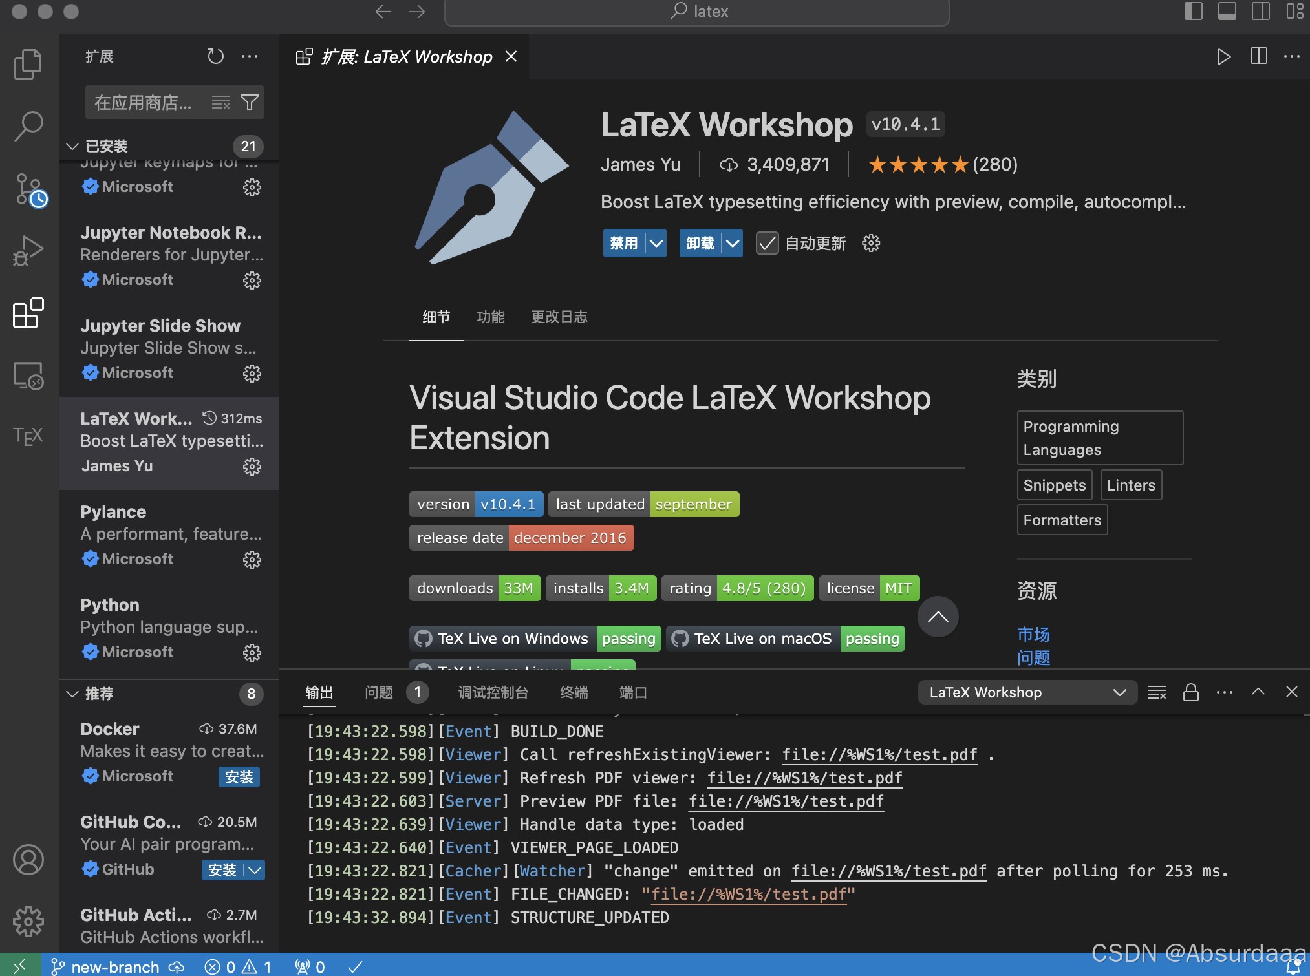Open customize layout options
The image size is (1310, 976).
point(1294,12)
